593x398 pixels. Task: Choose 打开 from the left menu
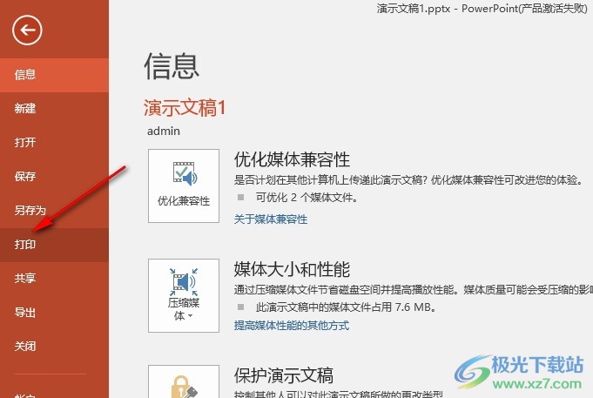(54, 143)
